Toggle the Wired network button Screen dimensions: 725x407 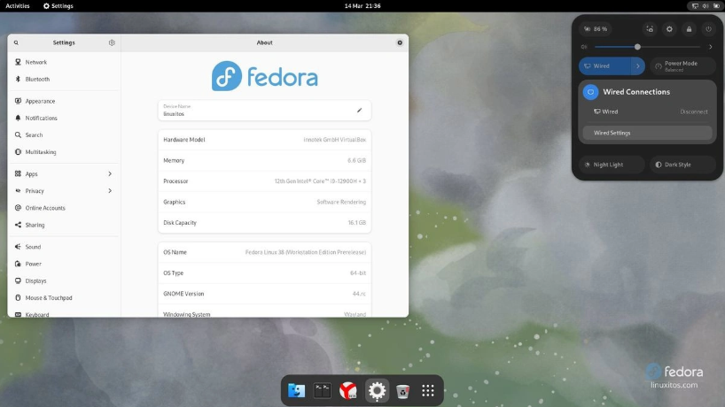click(x=604, y=66)
